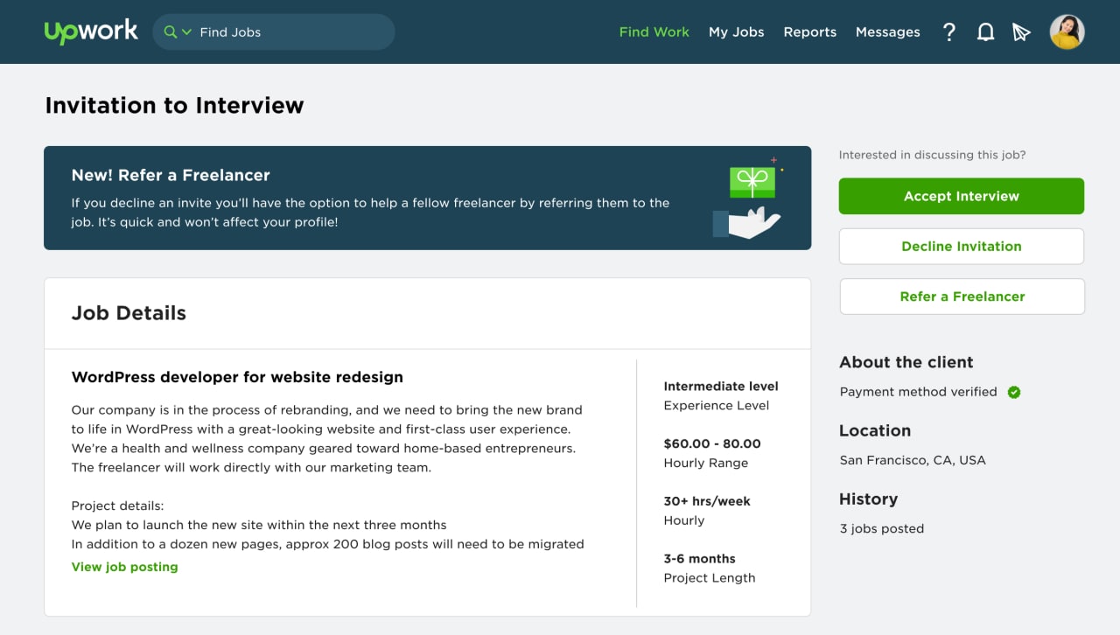Click the search magnifier icon
Viewport: 1120px width, 635px height.
click(170, 32)
